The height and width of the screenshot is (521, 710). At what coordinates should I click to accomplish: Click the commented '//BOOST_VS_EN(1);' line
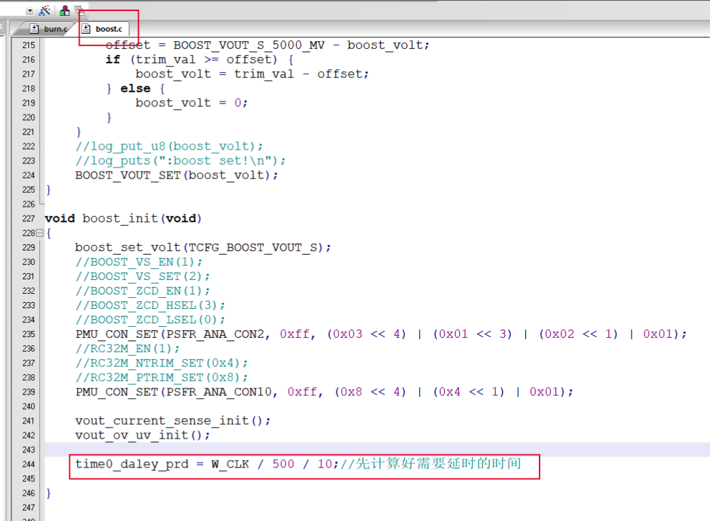tap(139, 262)
